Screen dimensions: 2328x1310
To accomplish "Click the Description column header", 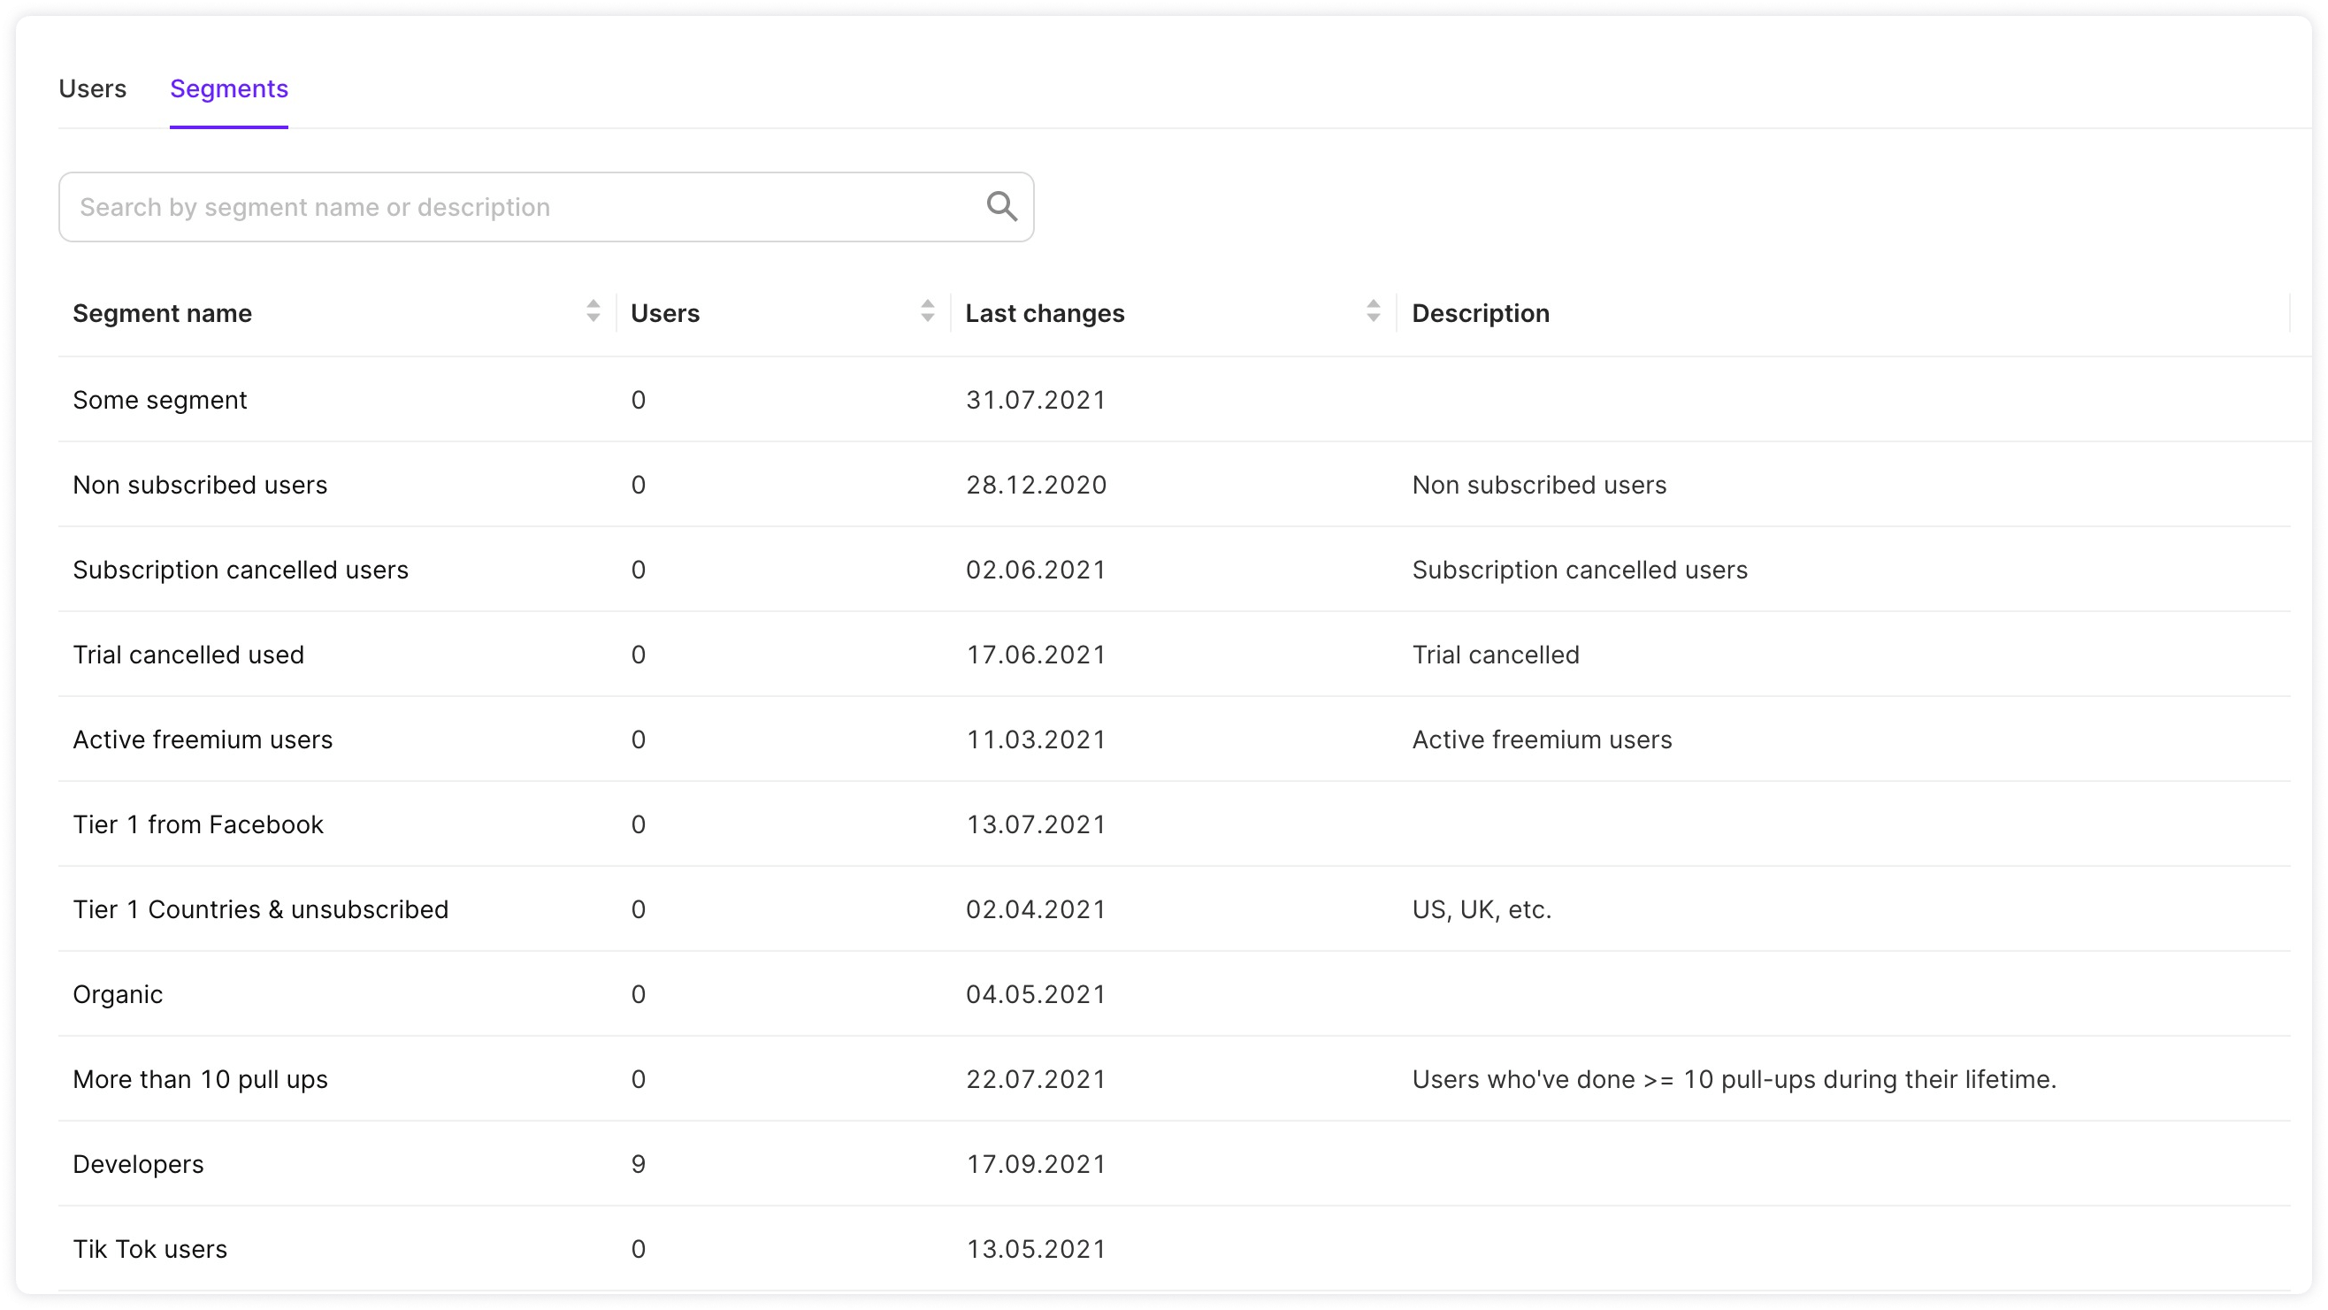I will (x=1481, y=313).
